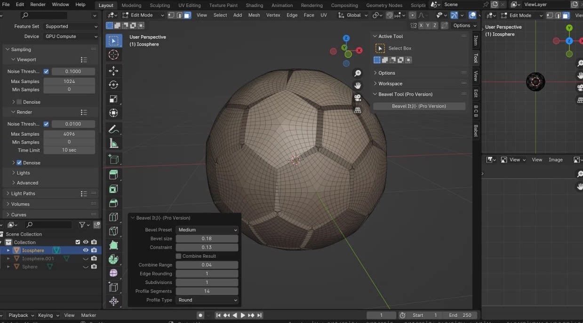Screen dimensions: 583x323
Task: Click Beavel It (Pro Version) button
Action: (419, 106)
